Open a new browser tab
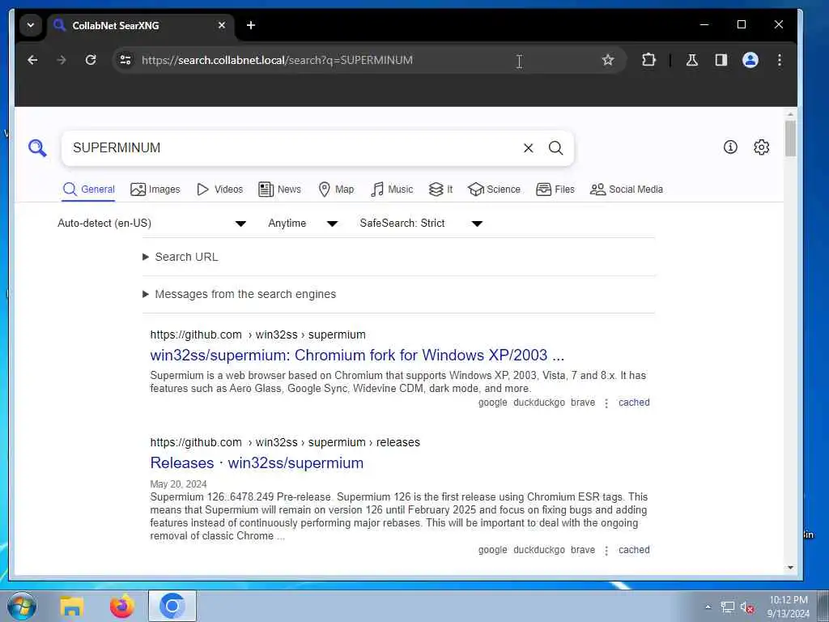This screenshot has width=829, height=622. click(251, 25)
